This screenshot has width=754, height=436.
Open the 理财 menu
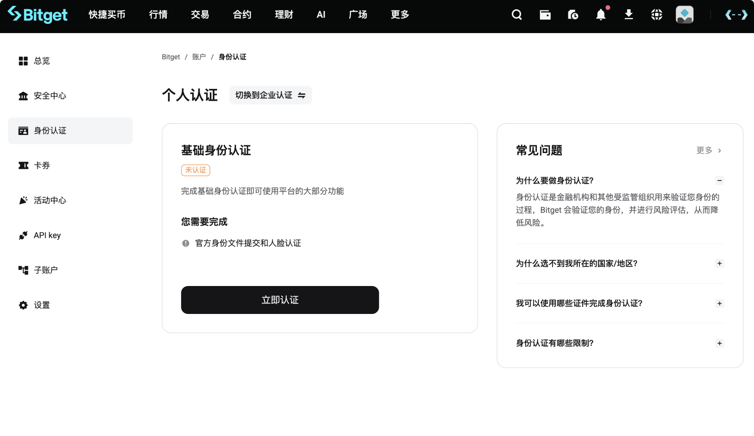(284, 15)
